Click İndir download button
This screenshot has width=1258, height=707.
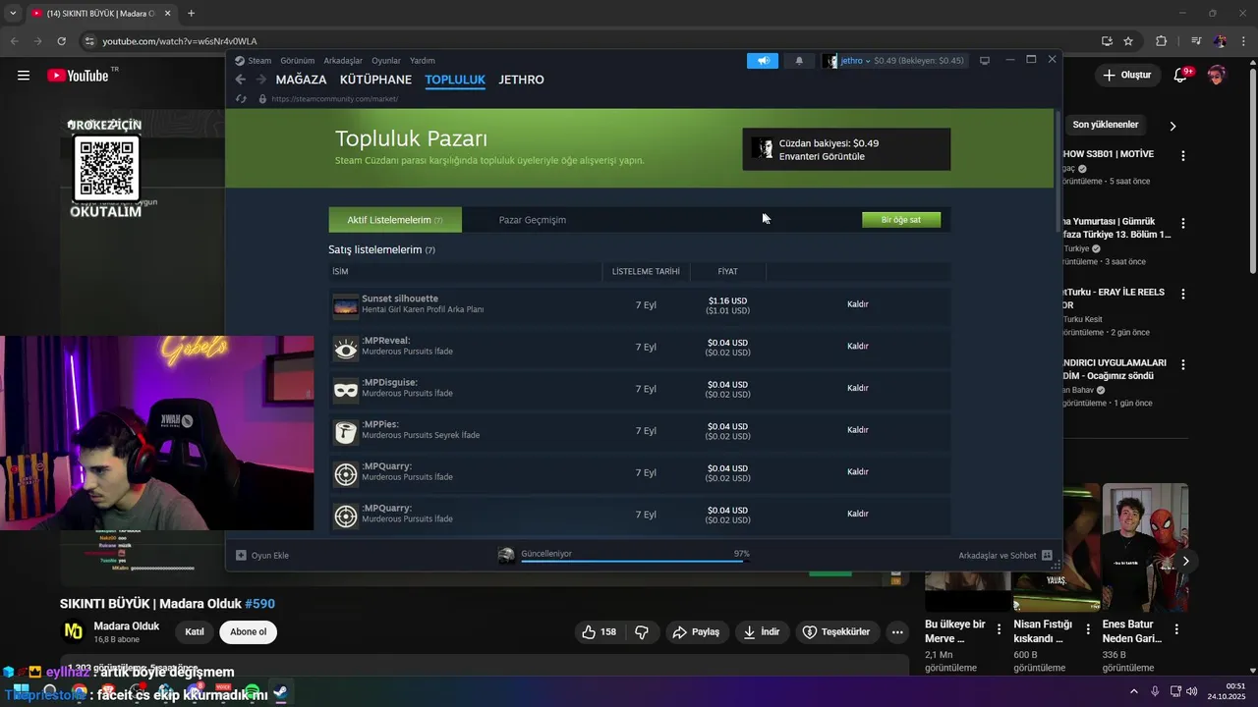click(x=762, y=631)
